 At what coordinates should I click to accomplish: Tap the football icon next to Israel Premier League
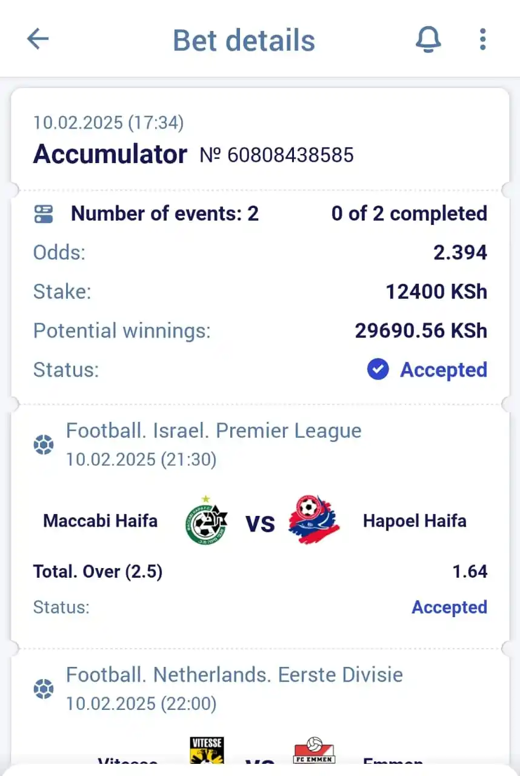[44, 446]
